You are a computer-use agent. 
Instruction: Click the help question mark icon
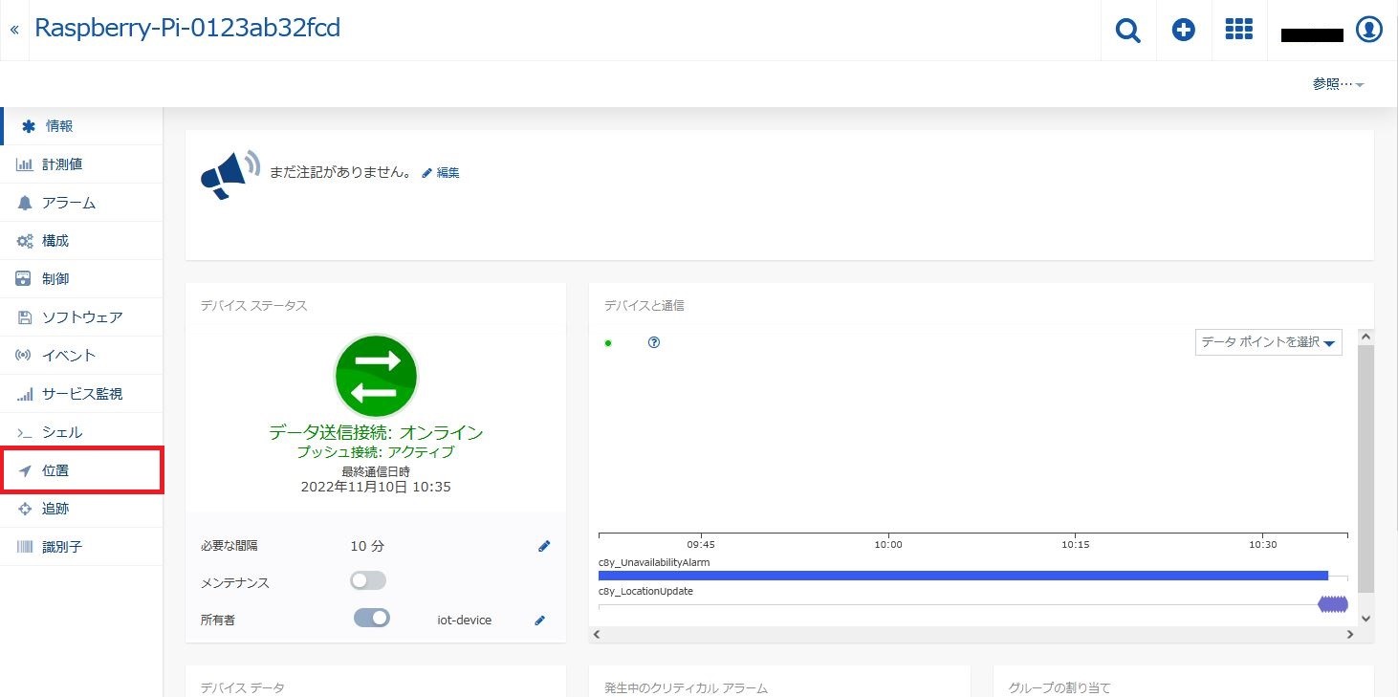point(654,342)
